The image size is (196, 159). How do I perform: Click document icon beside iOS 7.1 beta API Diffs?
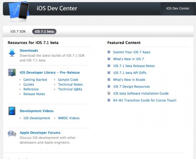109,72
